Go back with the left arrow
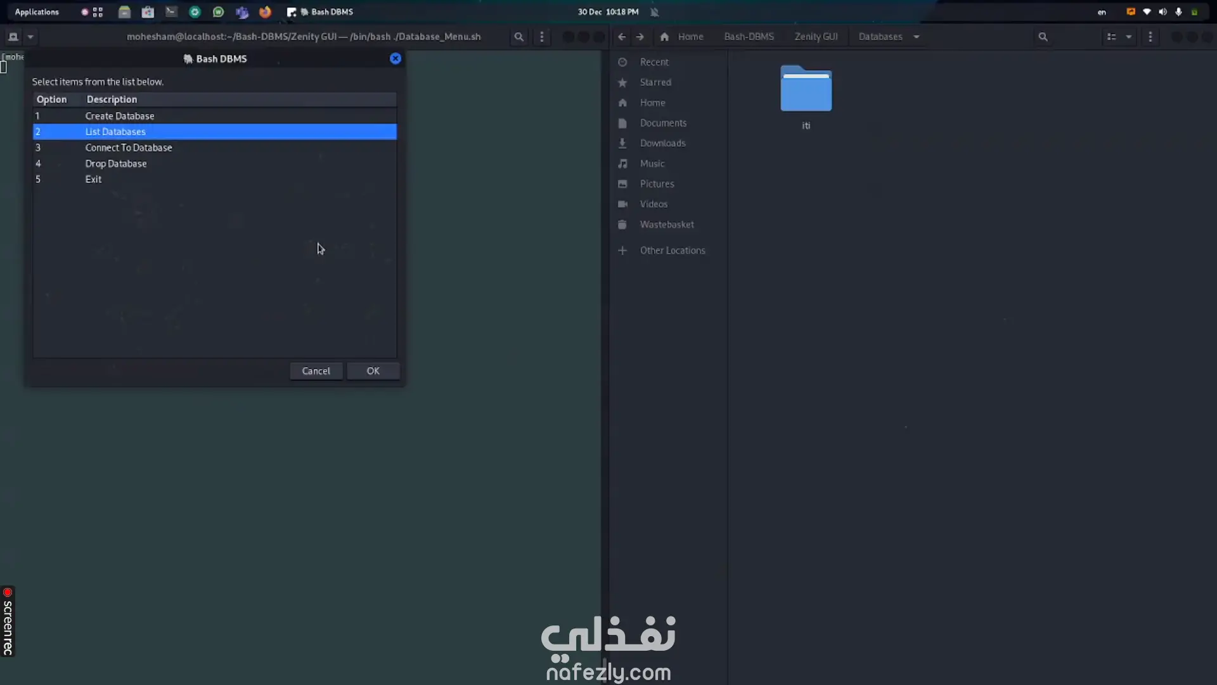The width and height of the screenshot is (1217, 685). tap(622, 37)
